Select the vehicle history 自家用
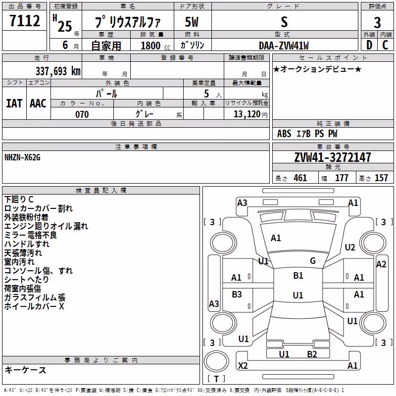The image size is (396, 396). pos(106,46)
